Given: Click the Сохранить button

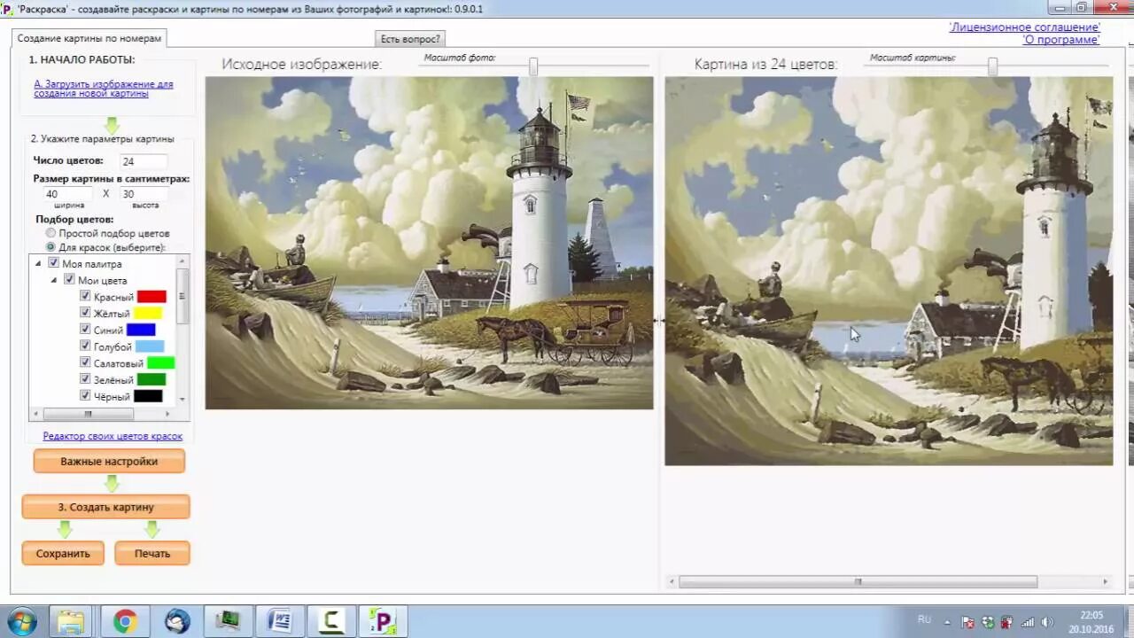Looking at the screenshot, I should click(x=63, y=553).
